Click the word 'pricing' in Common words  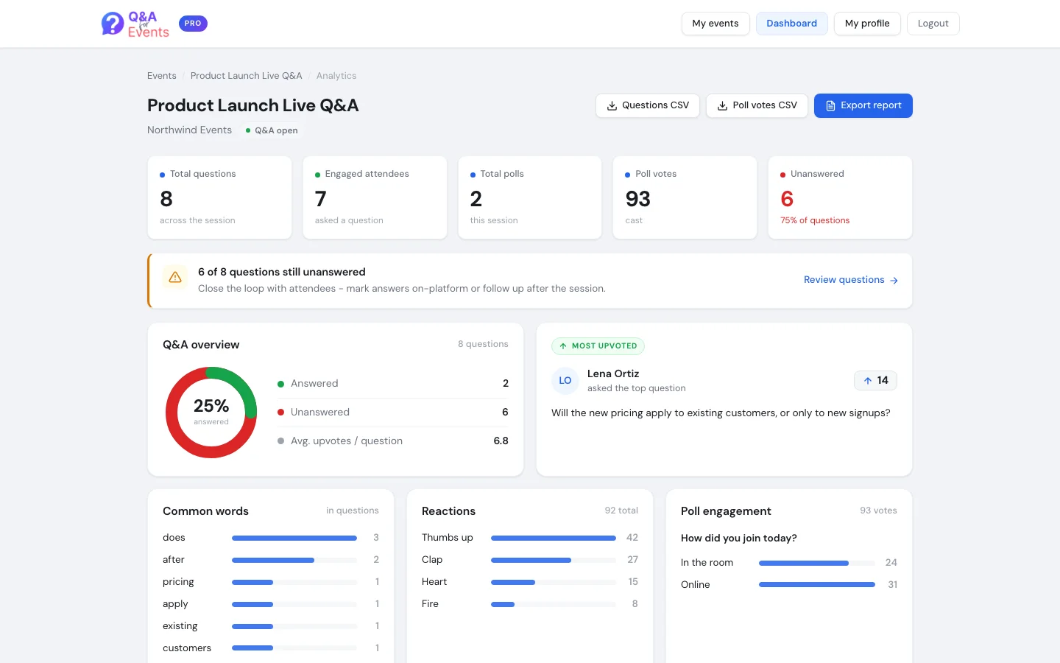click(178, 582)
